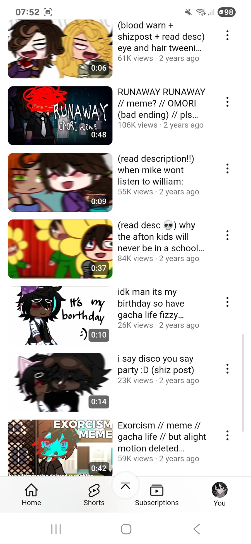Tap the Android recent apps button
This screenshot has height=544, width=251.
coord(56,529)
